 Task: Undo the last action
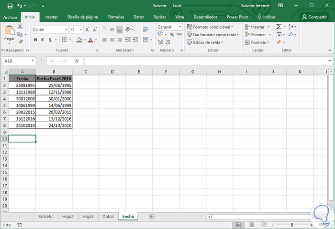coord(20,6)
